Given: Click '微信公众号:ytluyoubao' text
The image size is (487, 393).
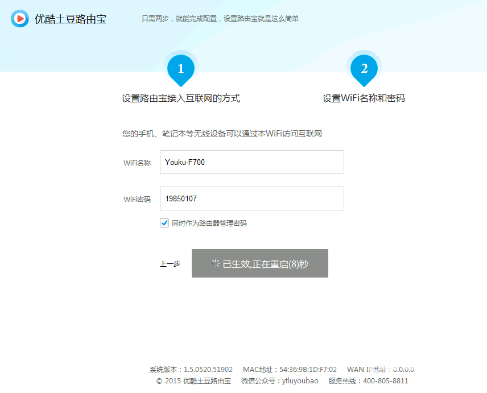Looking at the screenshot, I should pyautogui.click(x=280, y=381).
